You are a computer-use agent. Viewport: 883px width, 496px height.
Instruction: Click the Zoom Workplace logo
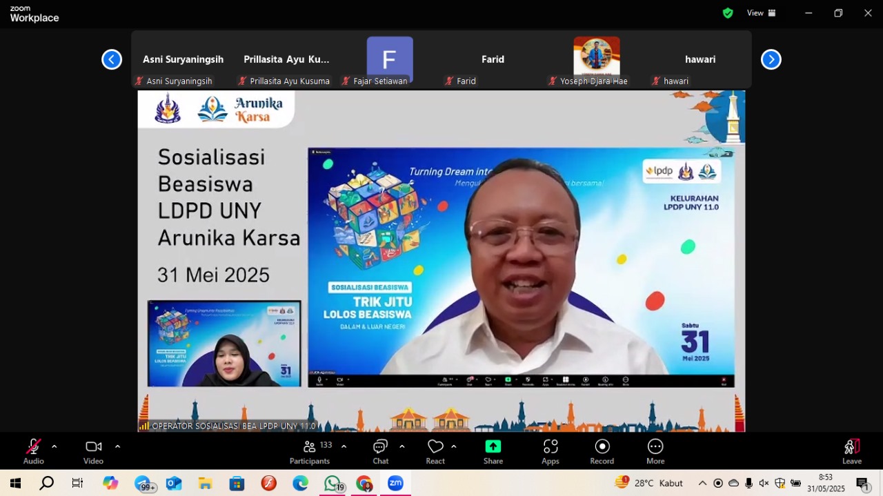[34, 14]
